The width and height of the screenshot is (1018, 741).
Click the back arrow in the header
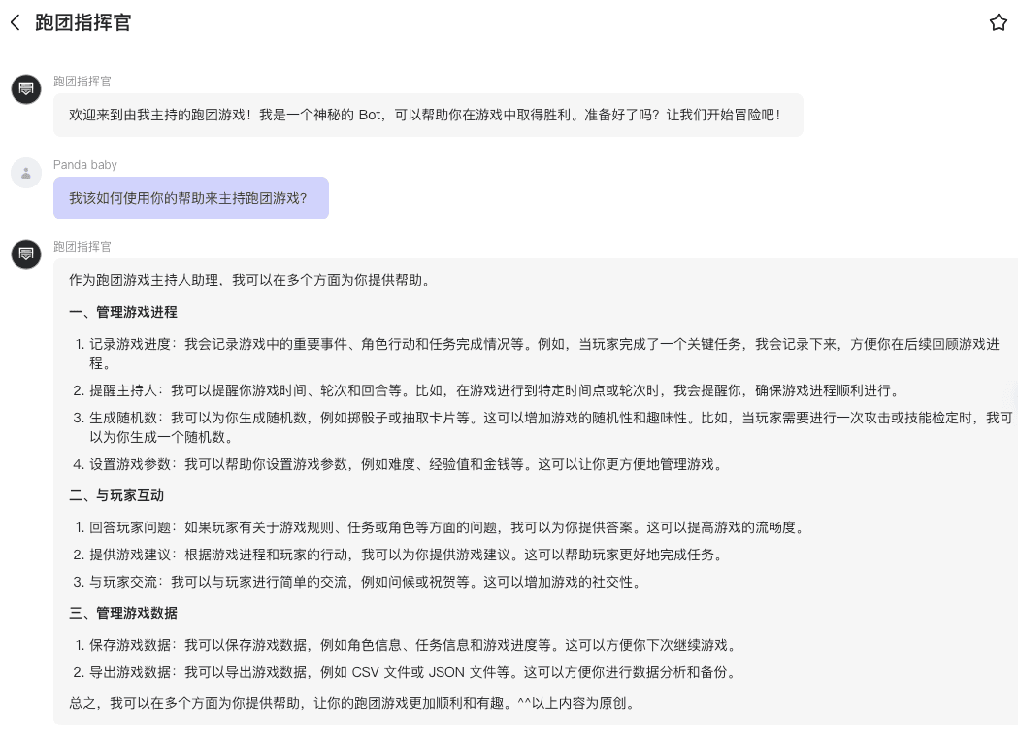(x=16, y=22)
